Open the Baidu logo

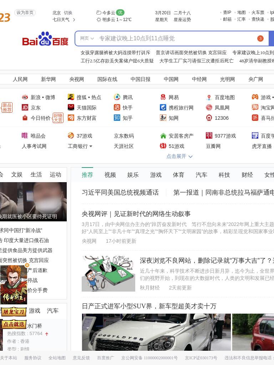tap(45, 38)
